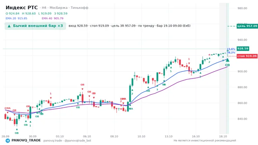Viewport: 258px width, 145px height.
Task: Click the current price tag 928.59
Action: (x=243, y=48)
